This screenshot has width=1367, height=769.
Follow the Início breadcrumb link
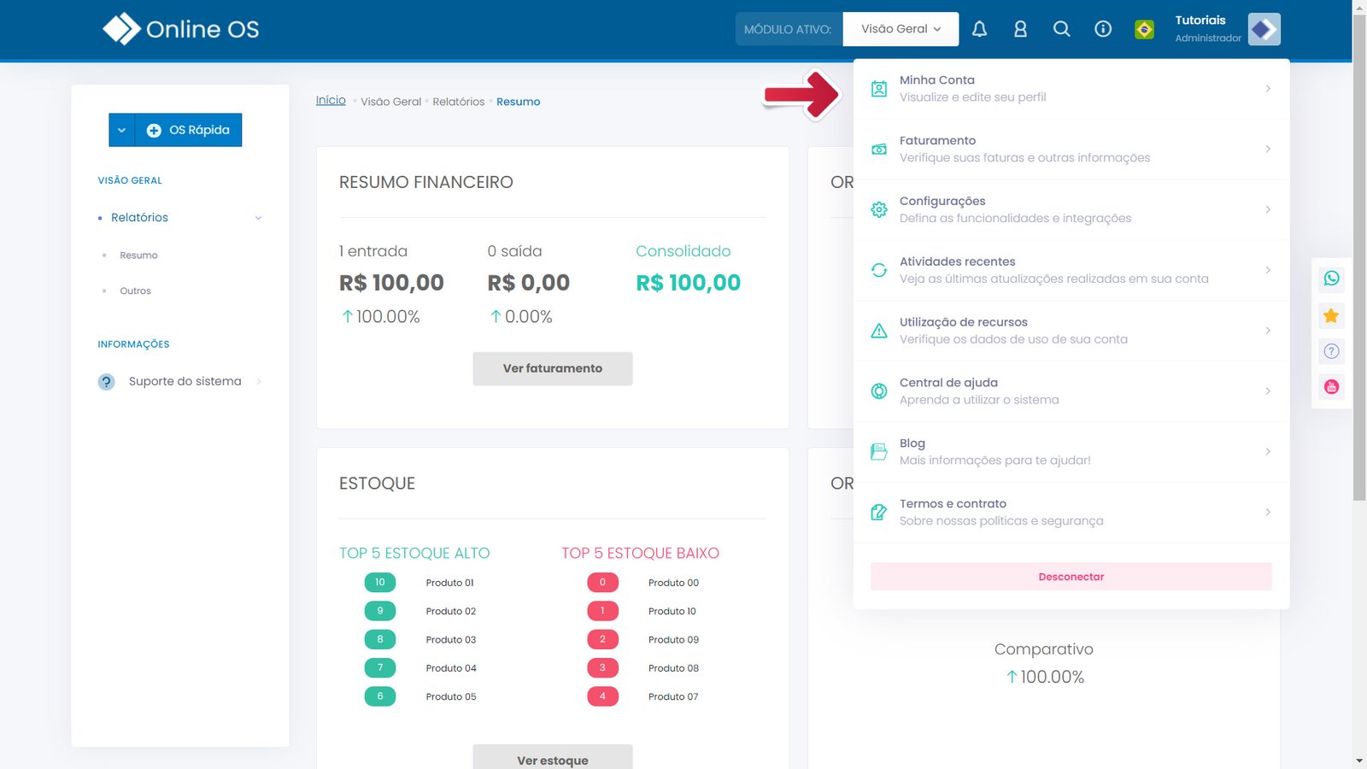[331, 100]
